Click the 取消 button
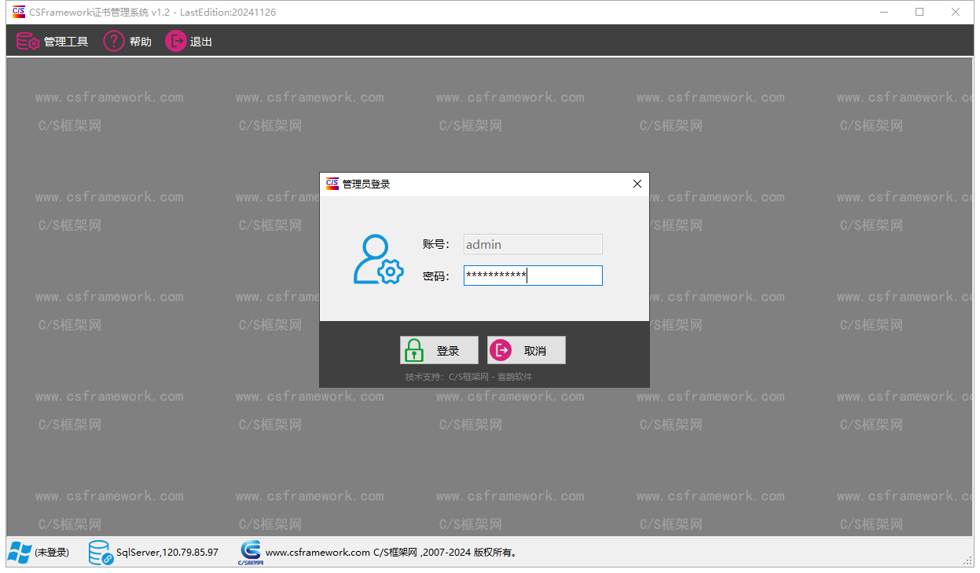The image size is (980, 573). pos(527,350)
